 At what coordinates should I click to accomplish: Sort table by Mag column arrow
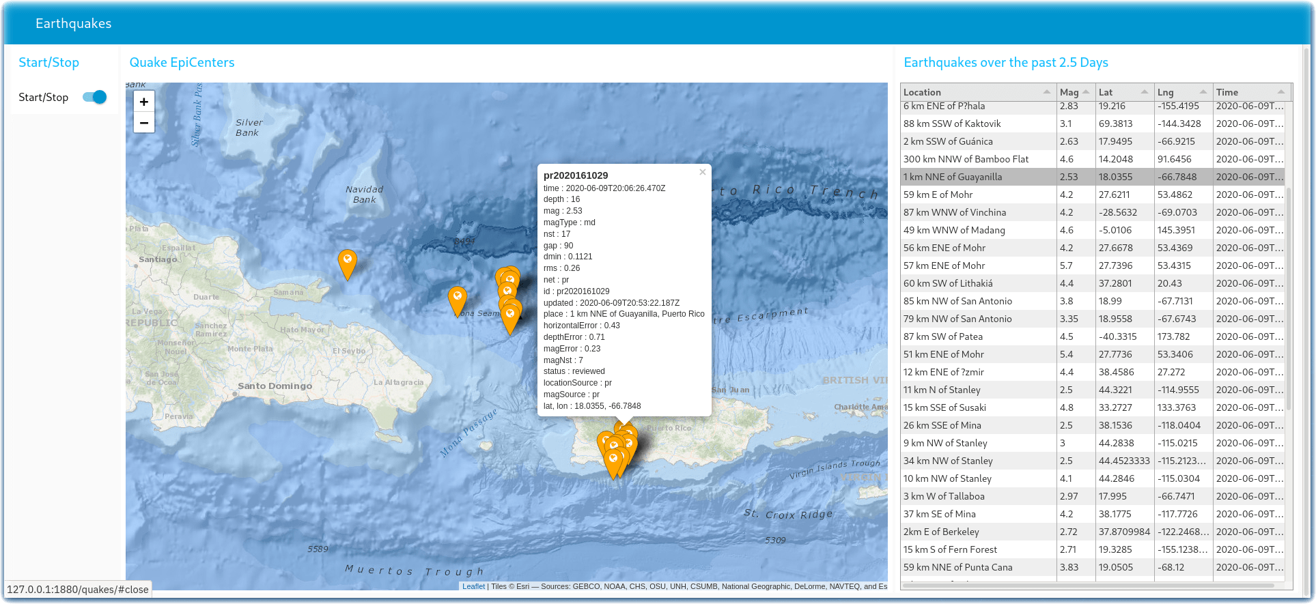[1086, 92]
